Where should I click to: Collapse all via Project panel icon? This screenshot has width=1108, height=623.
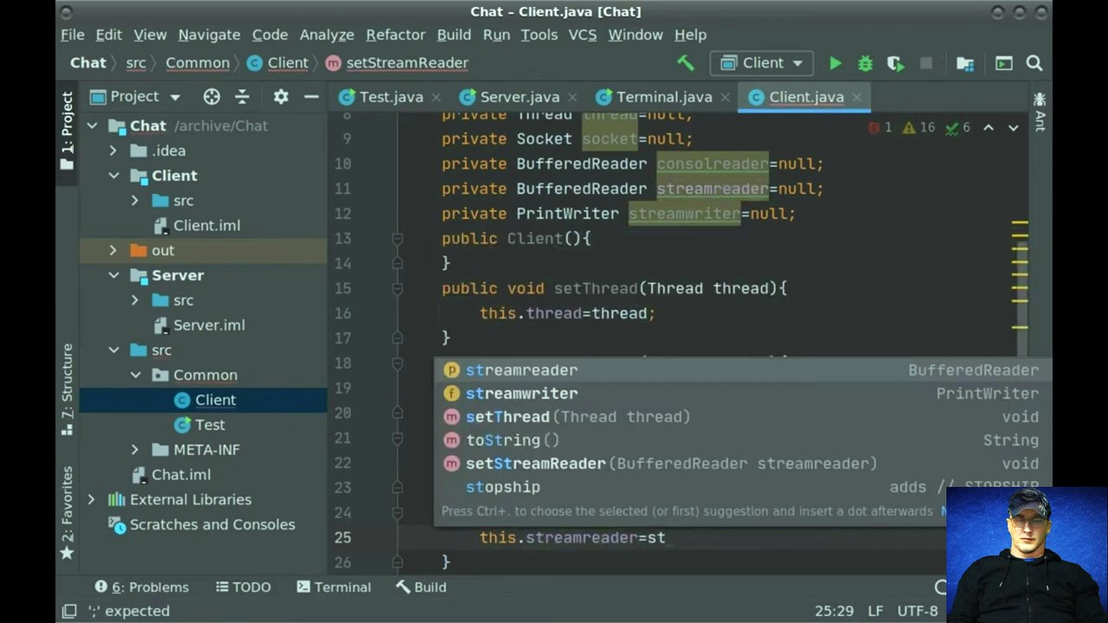(242, 97)
